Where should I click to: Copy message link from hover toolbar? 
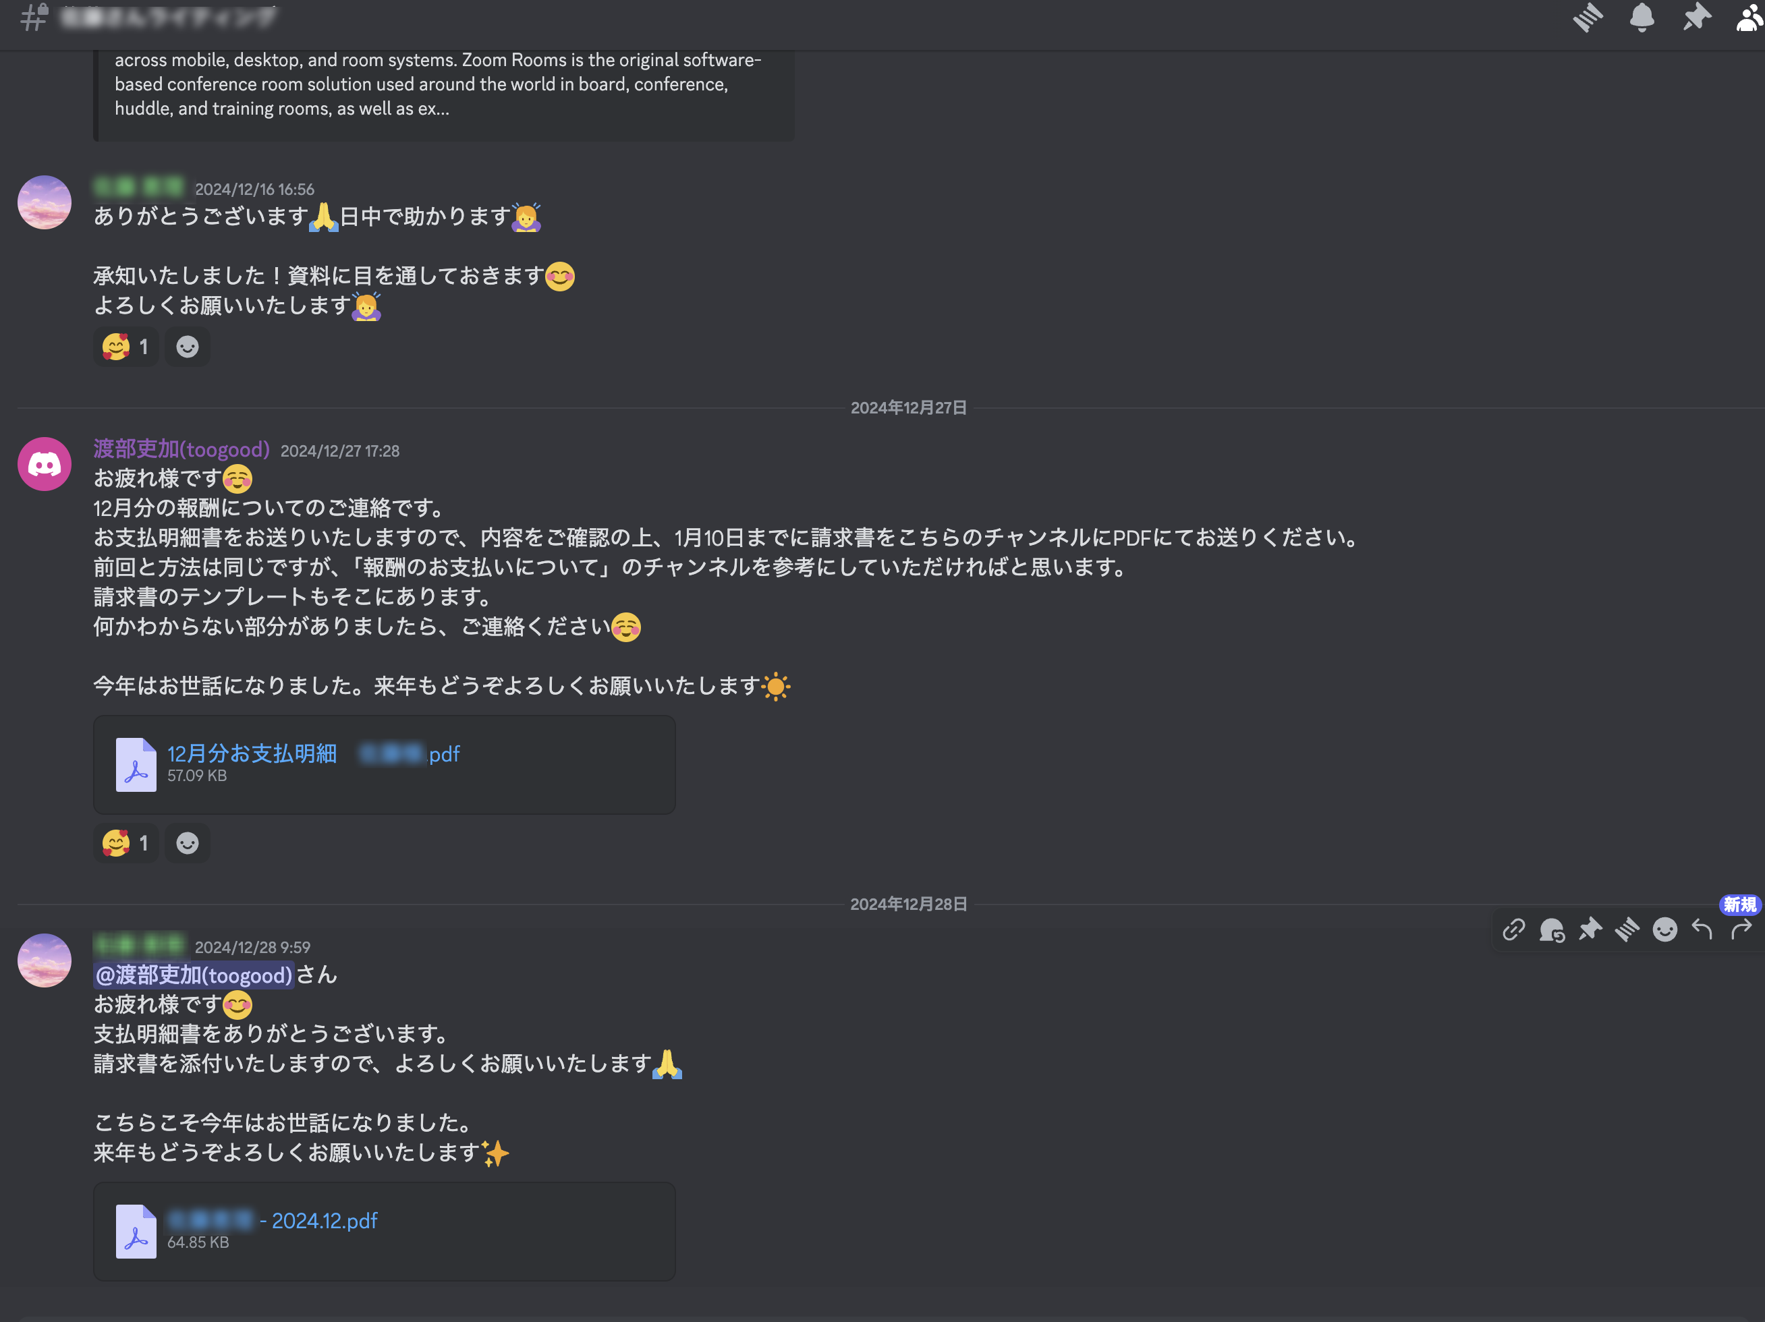[1513, 929]
